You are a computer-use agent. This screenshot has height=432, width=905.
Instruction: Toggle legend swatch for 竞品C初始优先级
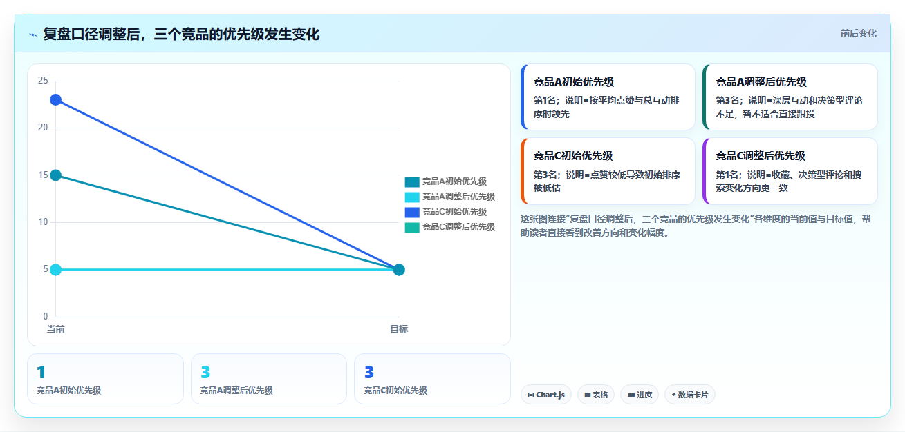(x=412, y=212)
